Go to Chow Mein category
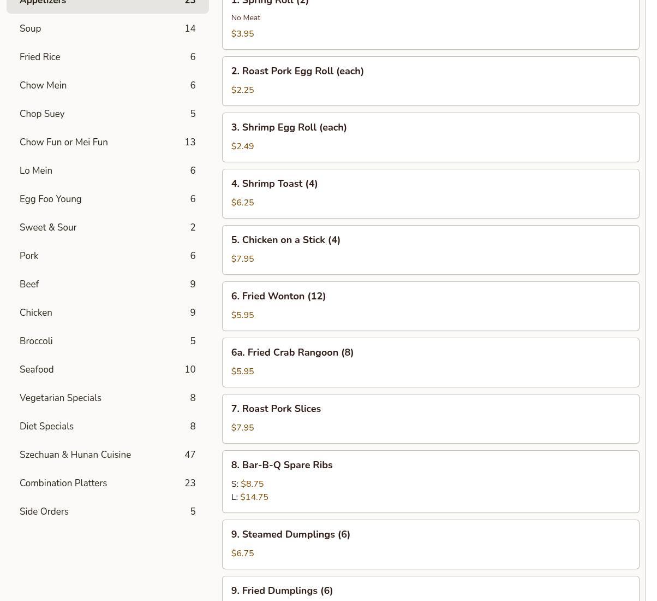The width and height of the screenshot is (657, 601). point(107,85)
